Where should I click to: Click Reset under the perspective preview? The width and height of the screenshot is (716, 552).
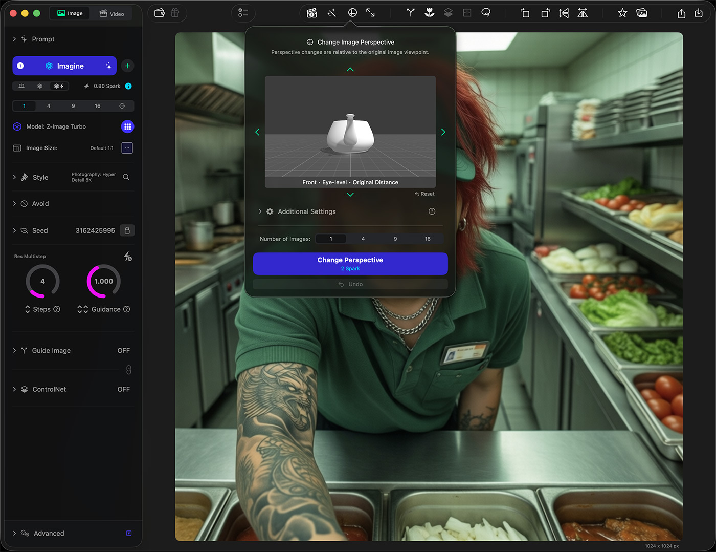coord(424,194)
